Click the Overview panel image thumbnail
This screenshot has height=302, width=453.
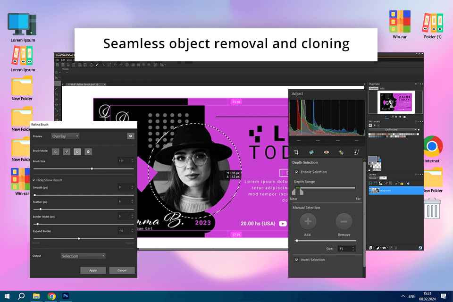[396, 102]
